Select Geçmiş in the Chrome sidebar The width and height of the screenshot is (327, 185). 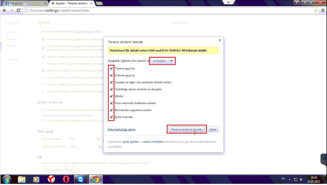[11, 32]
